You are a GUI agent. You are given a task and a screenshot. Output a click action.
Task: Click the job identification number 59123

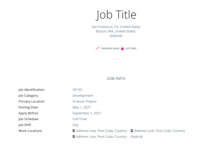77,90
